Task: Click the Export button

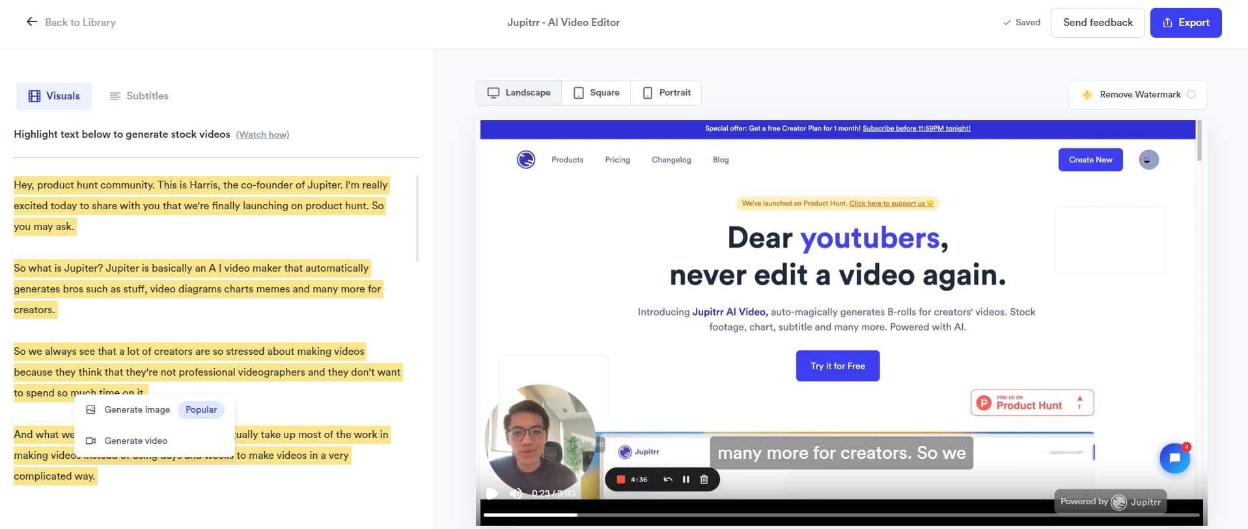Action: click(1186, 23)
